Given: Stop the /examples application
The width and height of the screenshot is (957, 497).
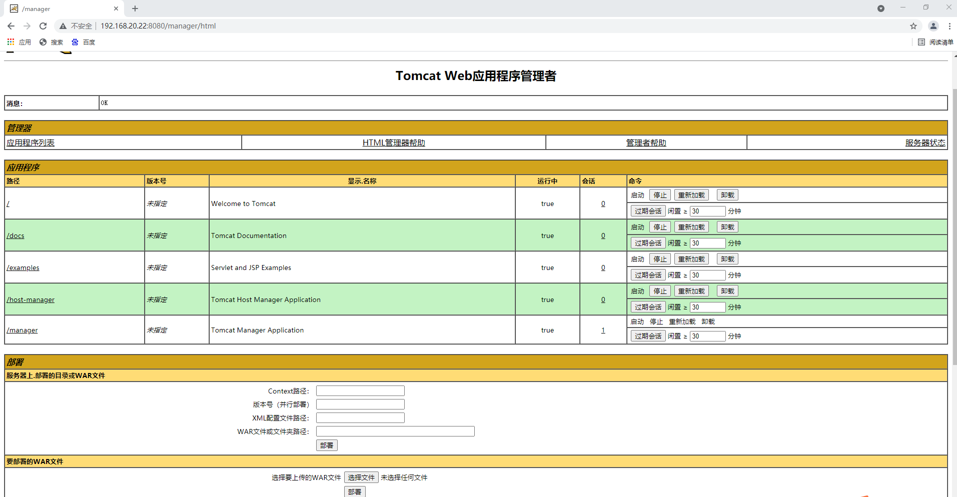Looking at the screenshot, I should click(x=660, y=259).
